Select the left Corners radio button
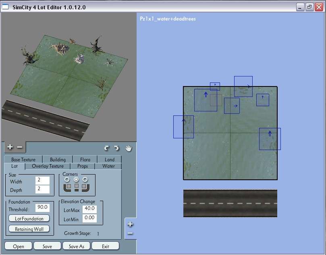 [67, 179]
